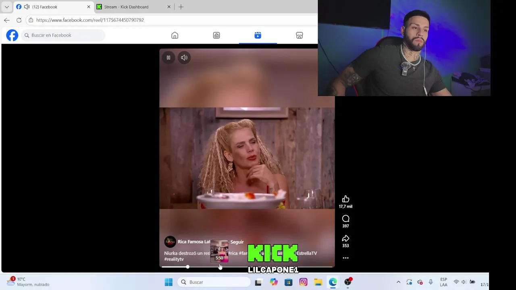The width and height of the screenshot is (516, 290).
Task: Open a new browser tab
Action: (181, 7)
